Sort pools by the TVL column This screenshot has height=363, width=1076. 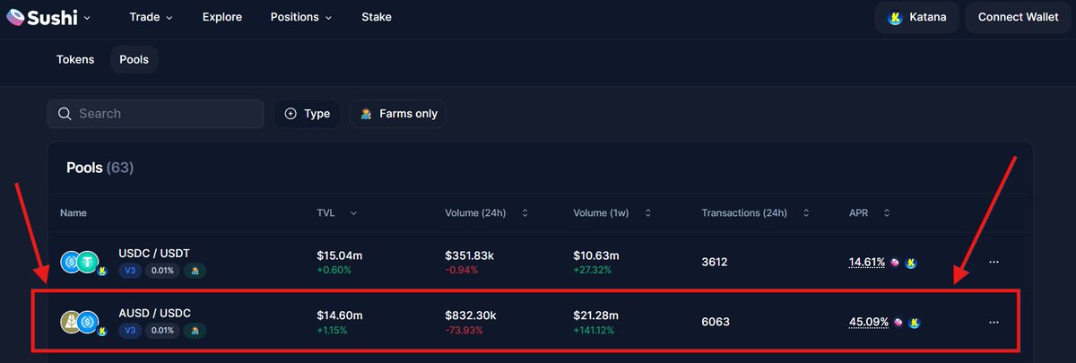point(337,213)
